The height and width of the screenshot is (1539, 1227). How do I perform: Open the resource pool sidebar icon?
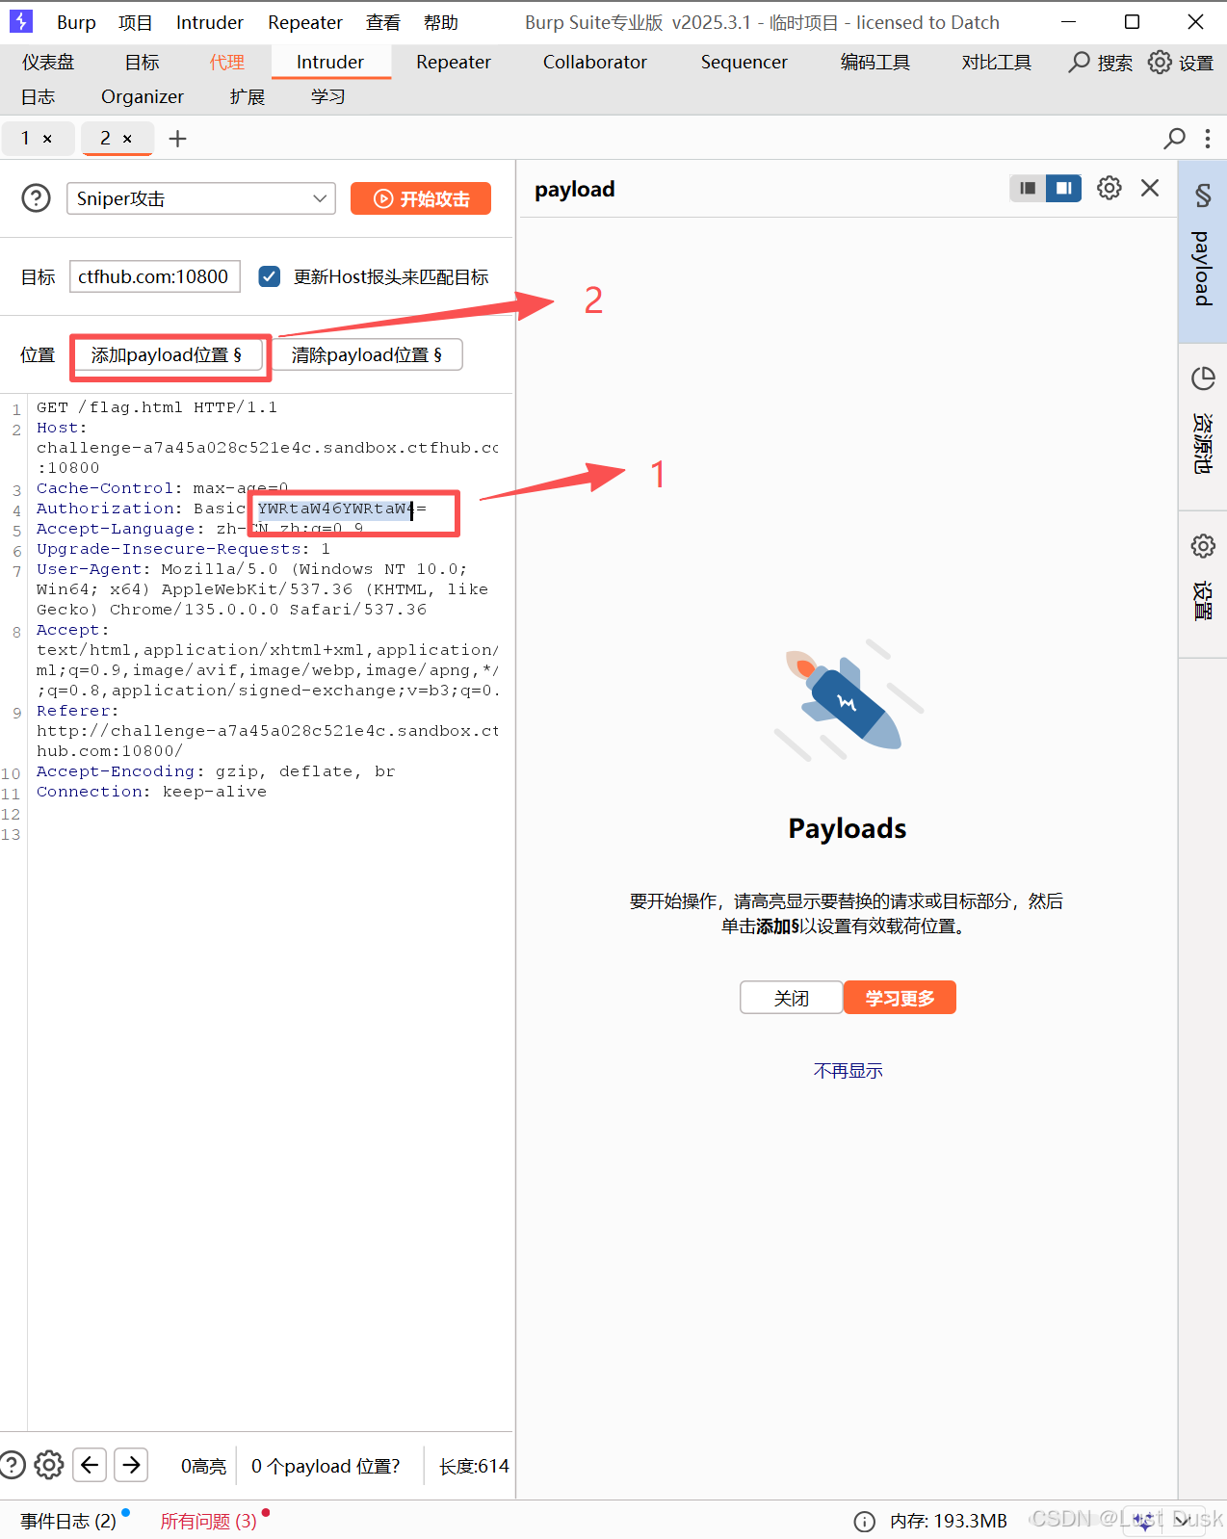click(1203, 378)
